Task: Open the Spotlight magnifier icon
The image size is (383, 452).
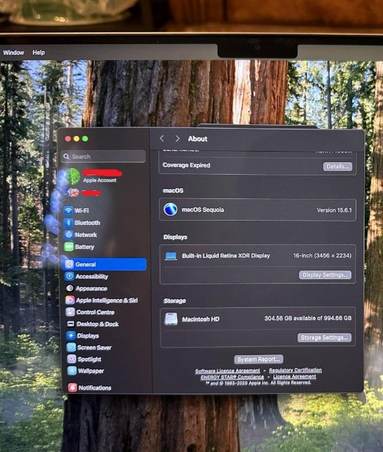Action: pyautogui.click(x=72, y=359)
